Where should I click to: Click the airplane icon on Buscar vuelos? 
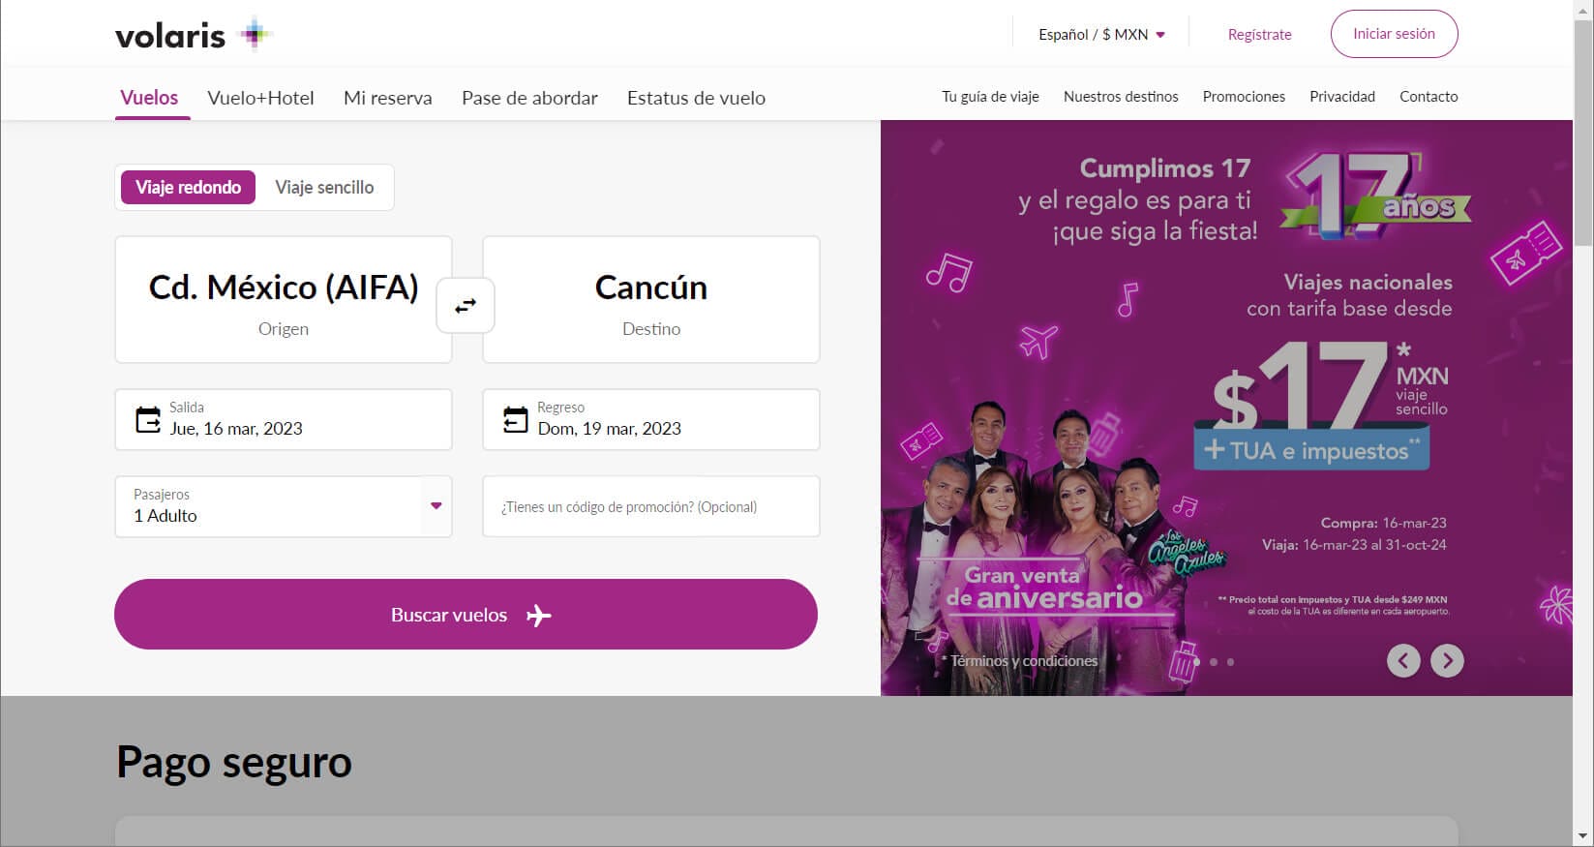539,616
